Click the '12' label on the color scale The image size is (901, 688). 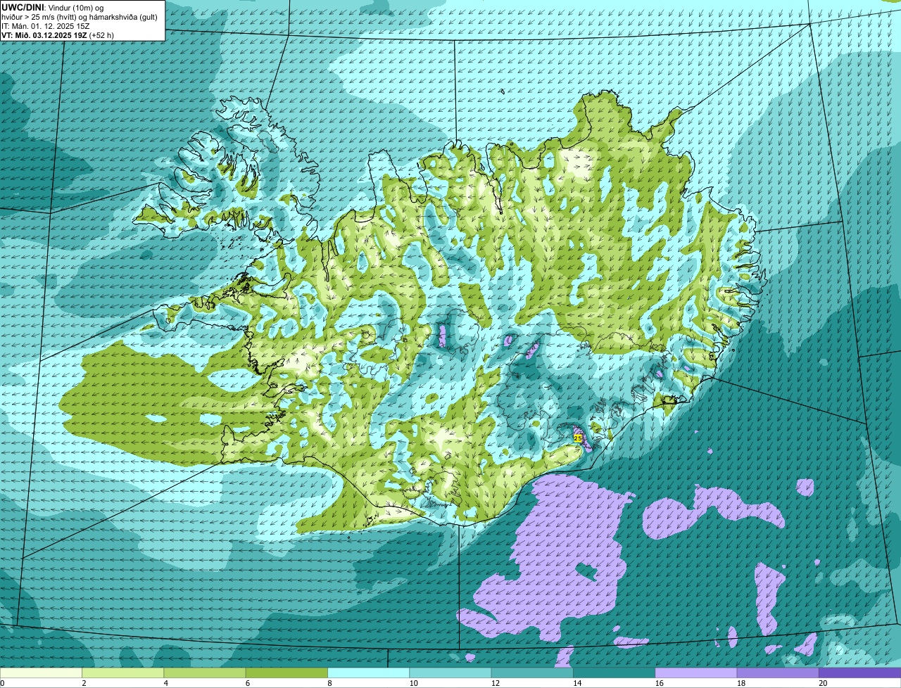495,683
